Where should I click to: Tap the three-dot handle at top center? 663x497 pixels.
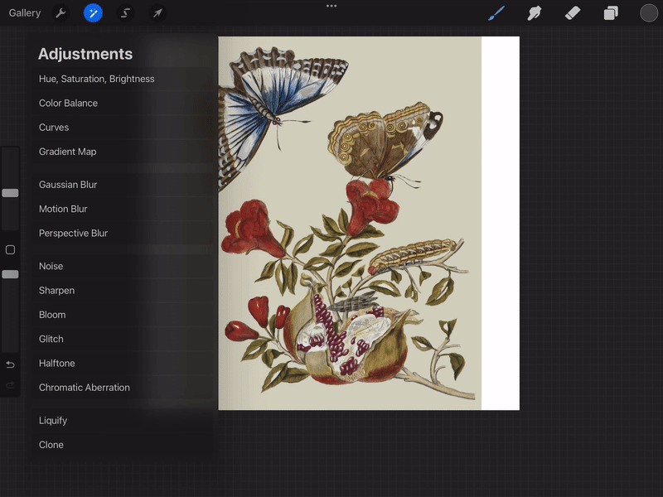(331, 6)
